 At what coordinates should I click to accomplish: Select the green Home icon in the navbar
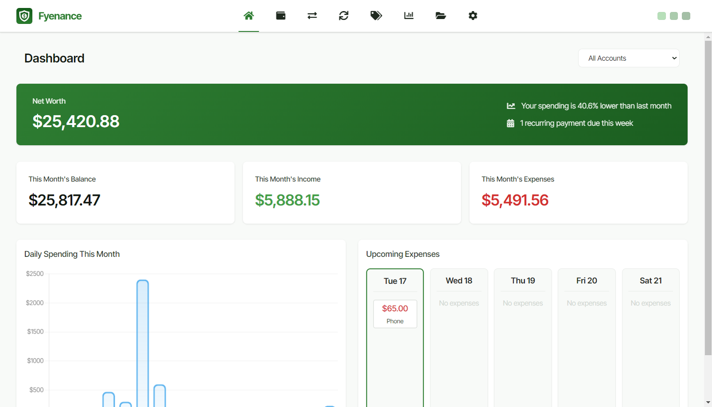[249, 15]
